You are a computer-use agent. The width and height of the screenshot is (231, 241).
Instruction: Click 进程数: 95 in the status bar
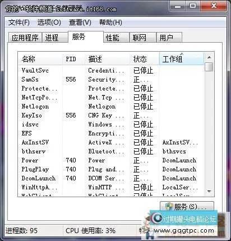point(21,230)
